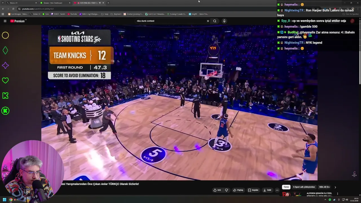Viewport: 361px width, 203px height.
Task: Click the Shooting Stars video player
Action: (179, 103)
